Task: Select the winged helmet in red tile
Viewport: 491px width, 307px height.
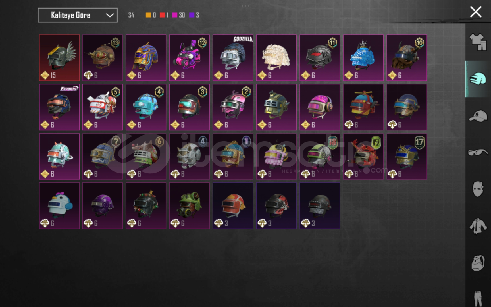Action: 59,58
